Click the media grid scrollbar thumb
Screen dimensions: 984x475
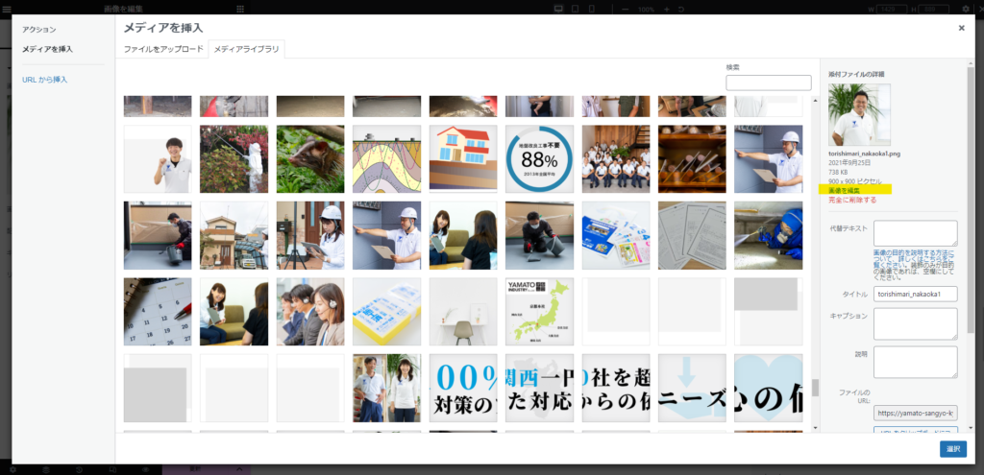tap(815, 388)
